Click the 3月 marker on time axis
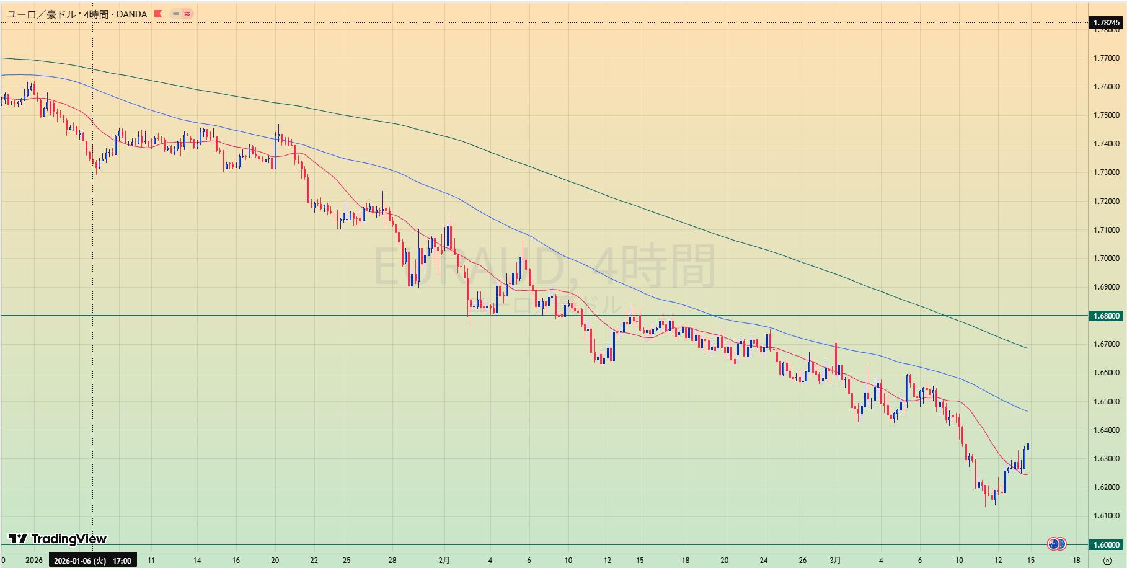This screenshot has width=1127, height=568. pyautogui.click(x=836, y=561)
